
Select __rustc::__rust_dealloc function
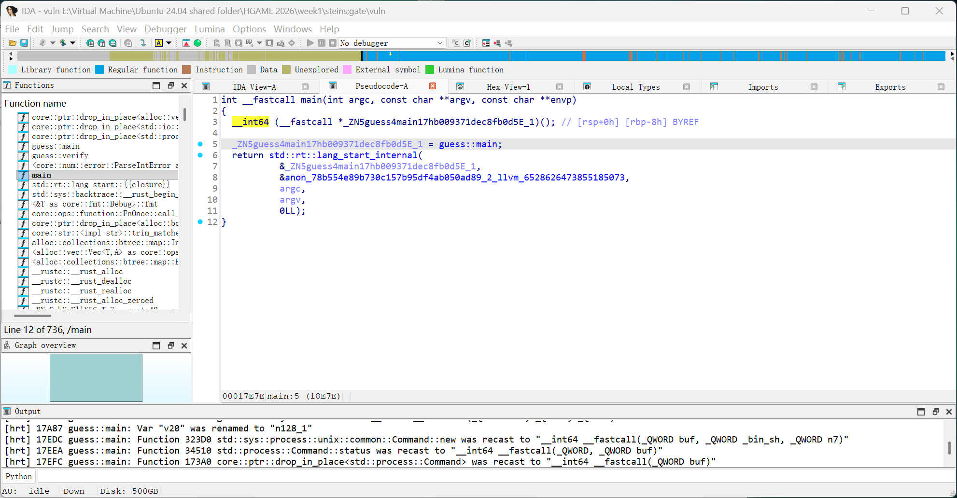click(82, 281)
